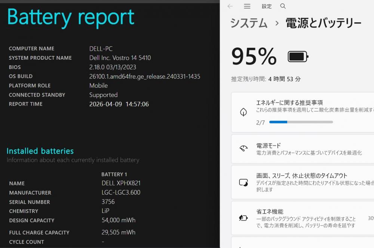The width and height of the screenshot is (374, 248).
Task: Select the Mobile platform role value
Action: [98, 86]
